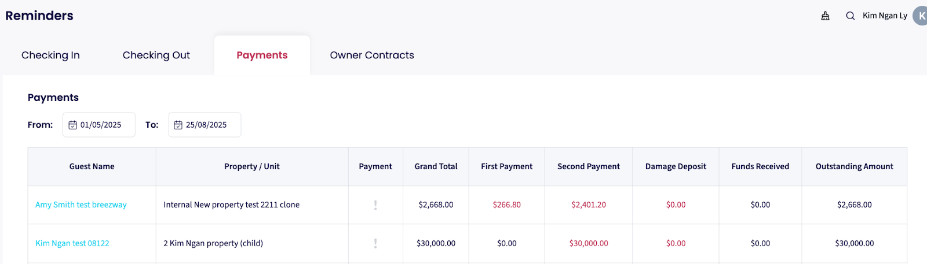Go to the Owner Contracts tab
This screenshot has height=264, width=927.
[x=372, y=55]
